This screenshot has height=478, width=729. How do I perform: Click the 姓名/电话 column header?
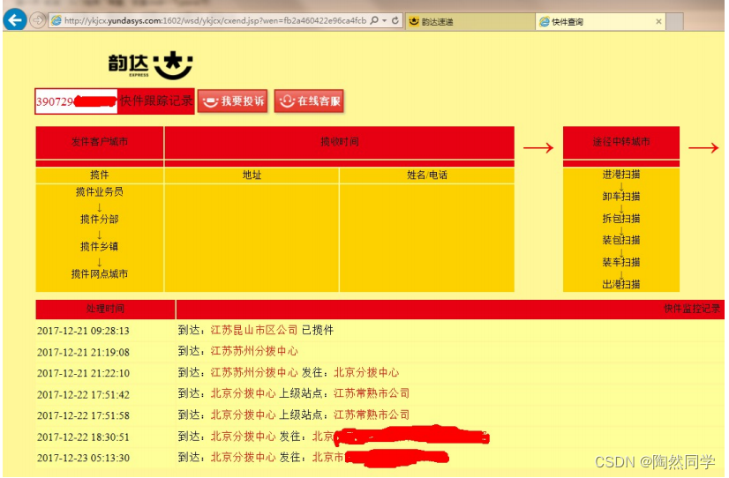coord(427,175)
